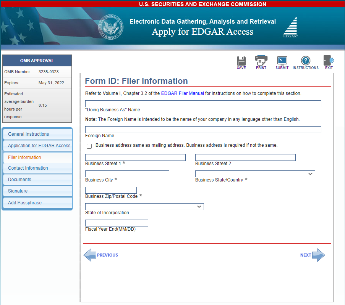This screenshot has height=305, width=345.
Task: Open the Business State/Country dropdown
Action: click(x=255, y=174)
